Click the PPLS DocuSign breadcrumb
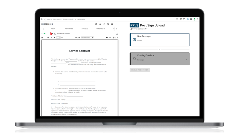239x137 pixels. point(81,19)
